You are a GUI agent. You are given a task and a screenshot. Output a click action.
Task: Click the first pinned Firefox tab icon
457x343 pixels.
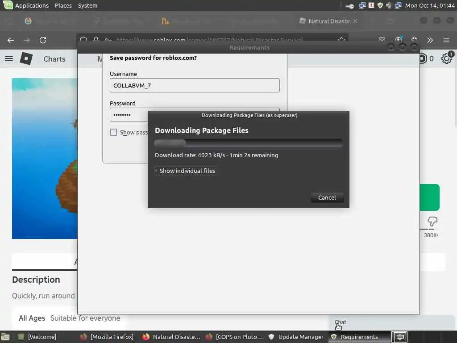point(28,21)
